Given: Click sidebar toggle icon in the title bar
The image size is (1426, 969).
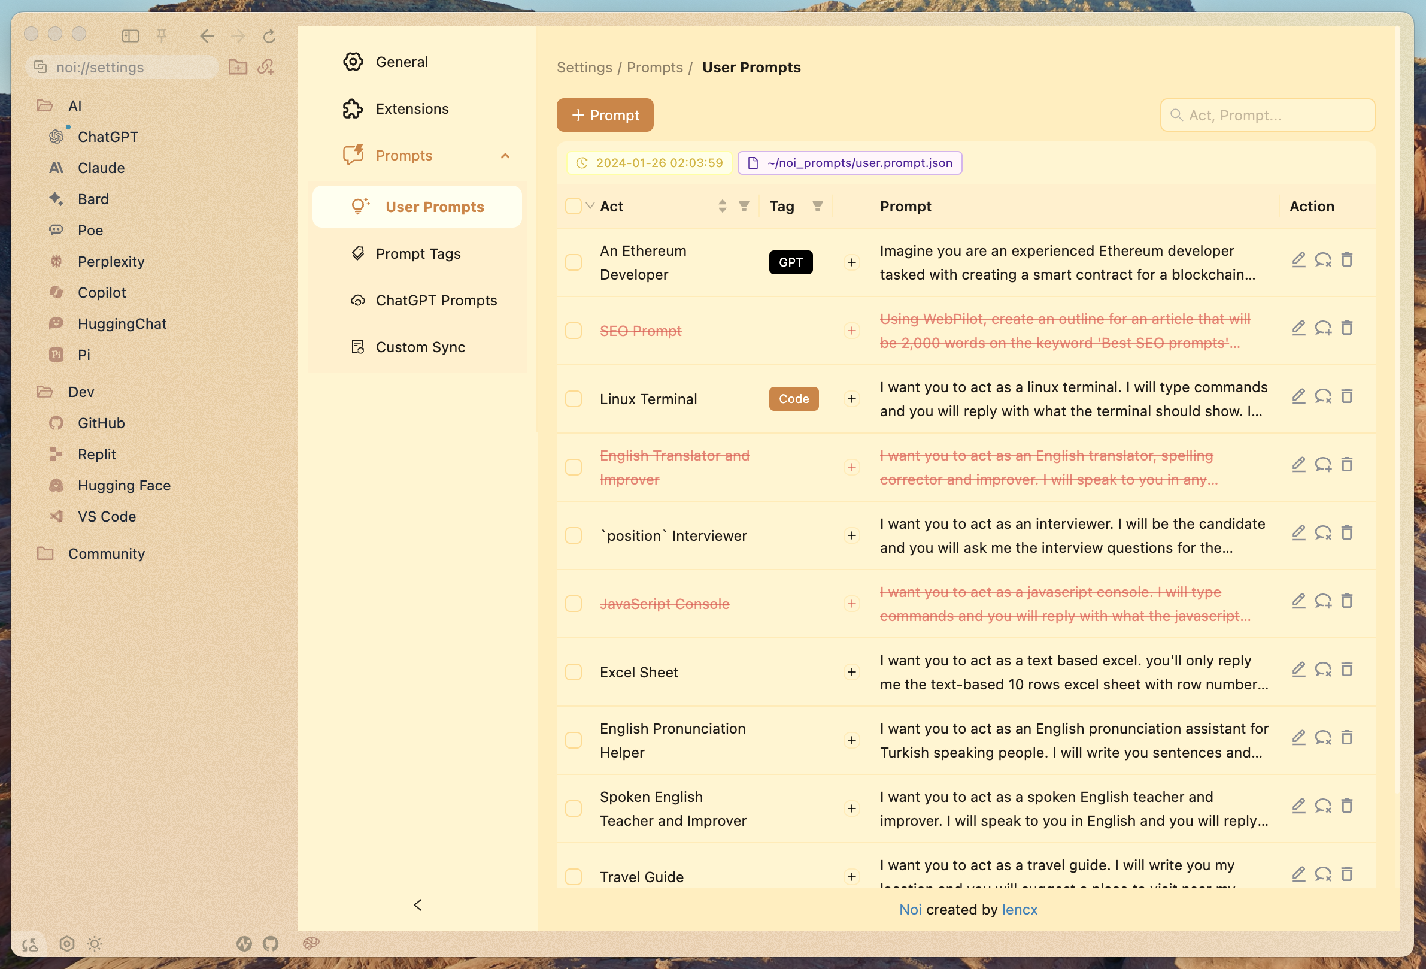Looking at the screenshot, I should [x=130, y=35].
